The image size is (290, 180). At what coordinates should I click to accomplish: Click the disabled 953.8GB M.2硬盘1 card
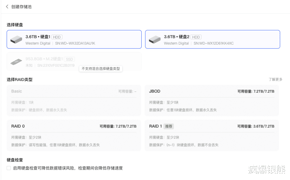click(74, 62)
